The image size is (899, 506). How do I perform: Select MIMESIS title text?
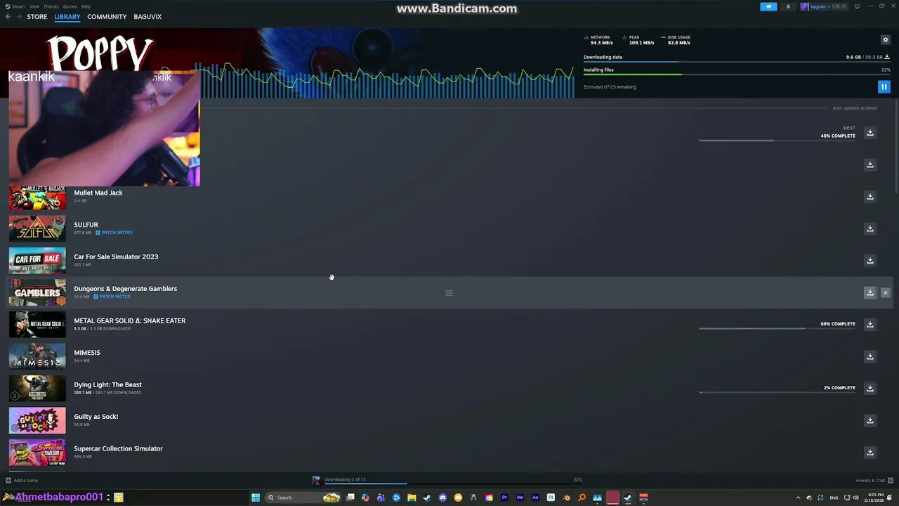coord(87,353)
